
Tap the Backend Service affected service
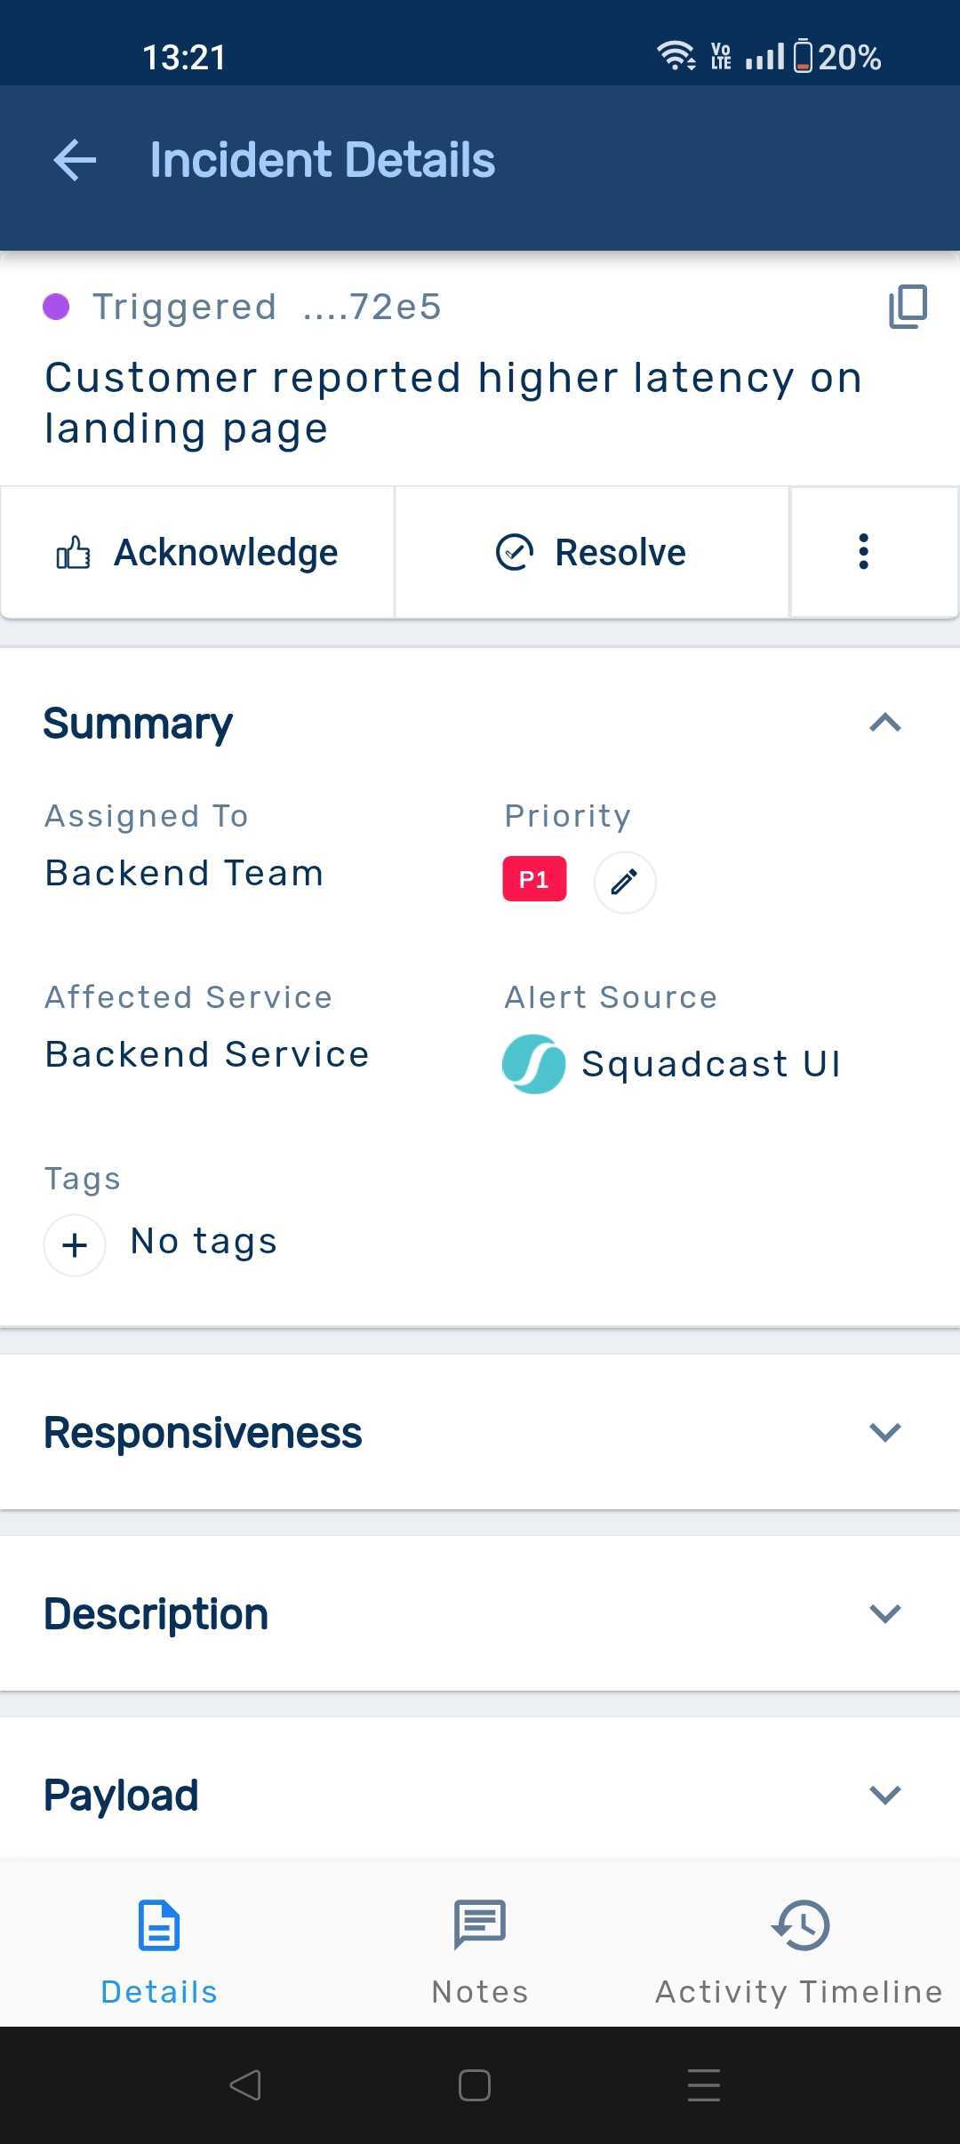207,1055
